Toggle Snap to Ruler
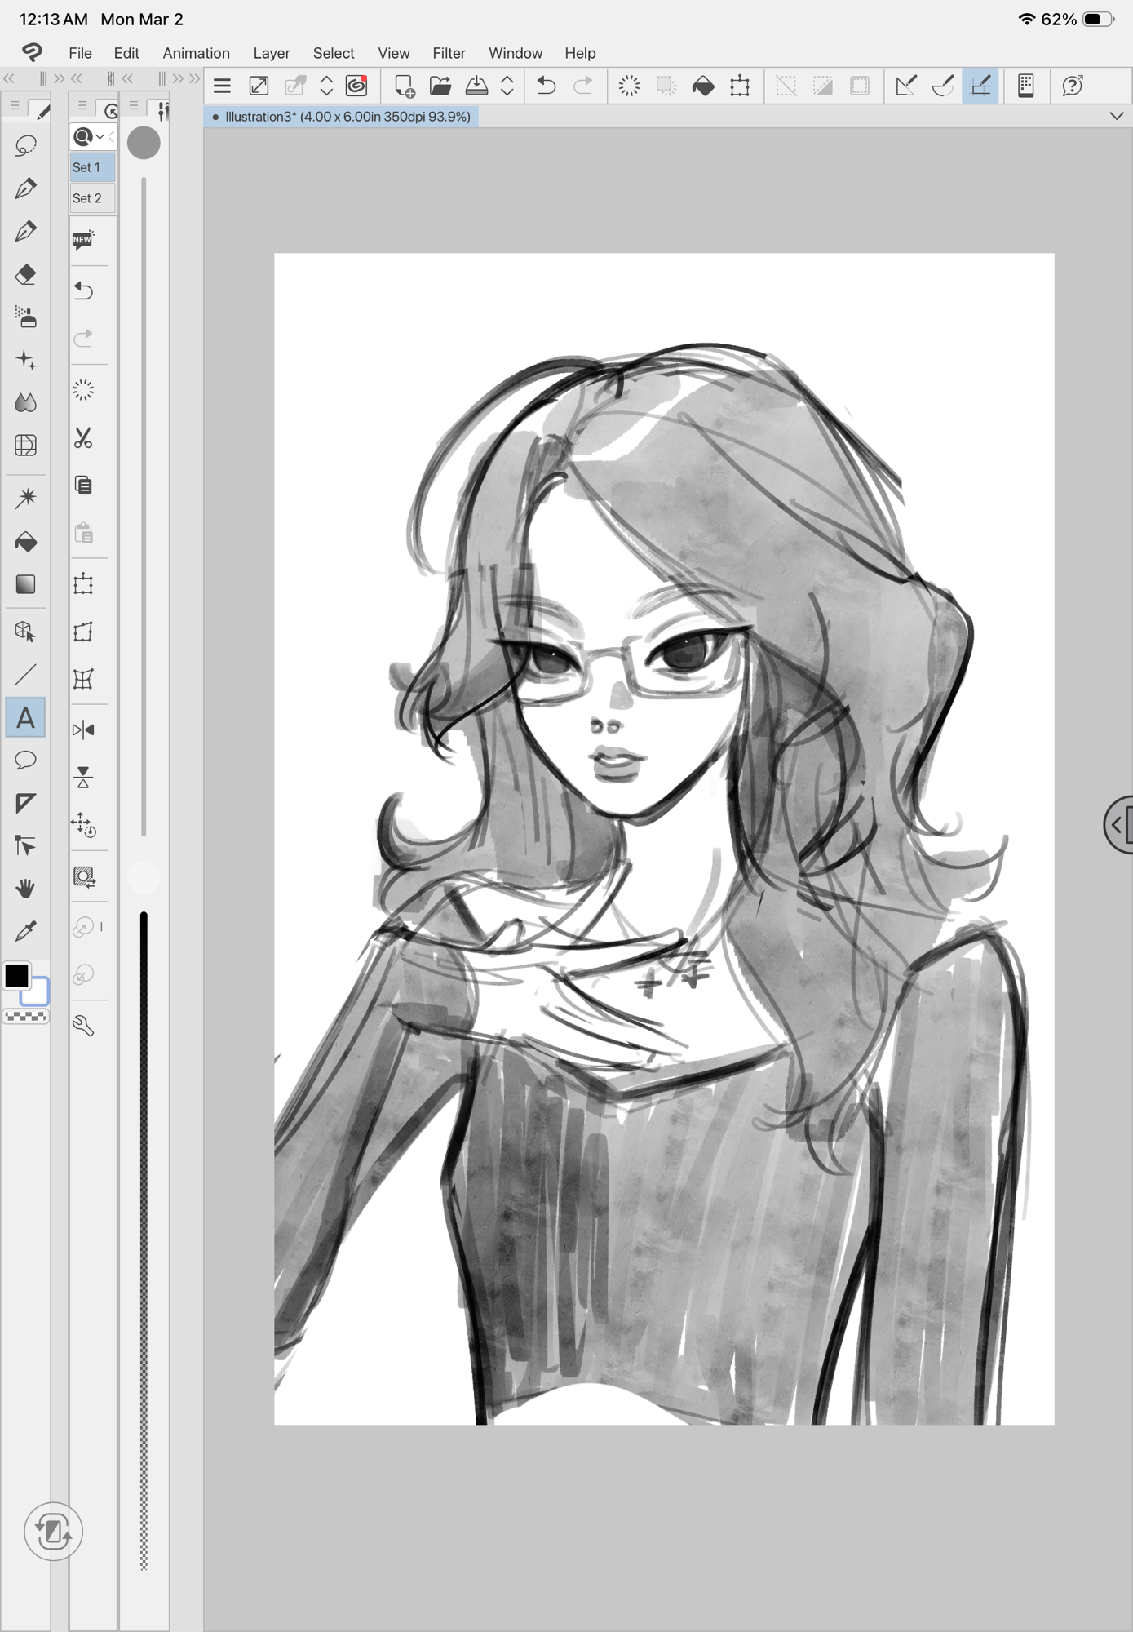This screenshot has width=1133, height=1632. click(x=905, y=86)
